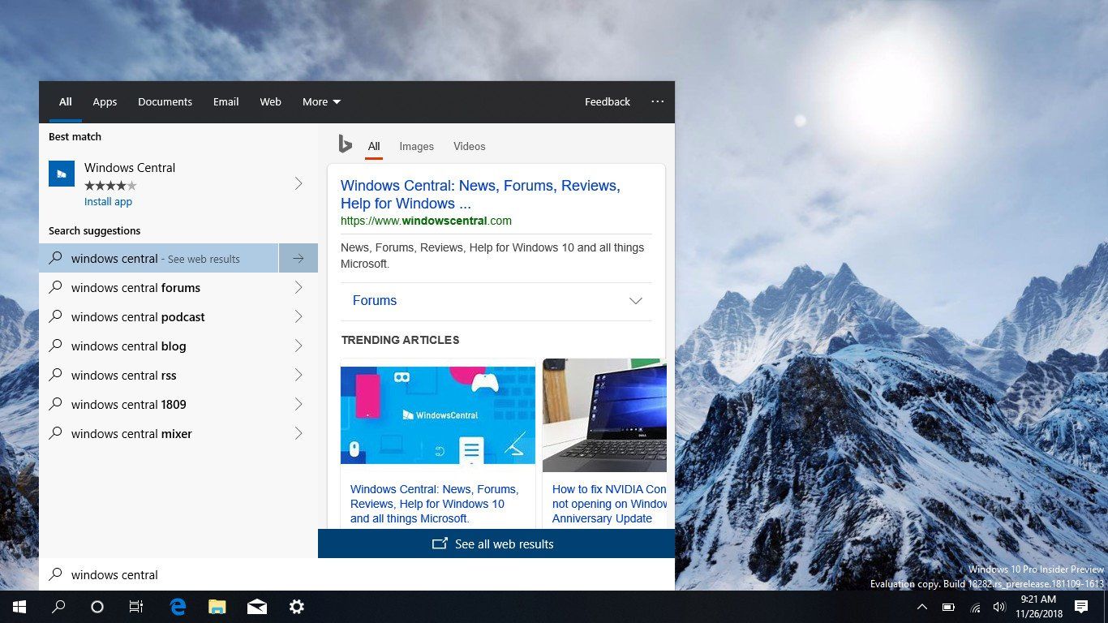Open Settings from the taskbar

click(297, 606)
